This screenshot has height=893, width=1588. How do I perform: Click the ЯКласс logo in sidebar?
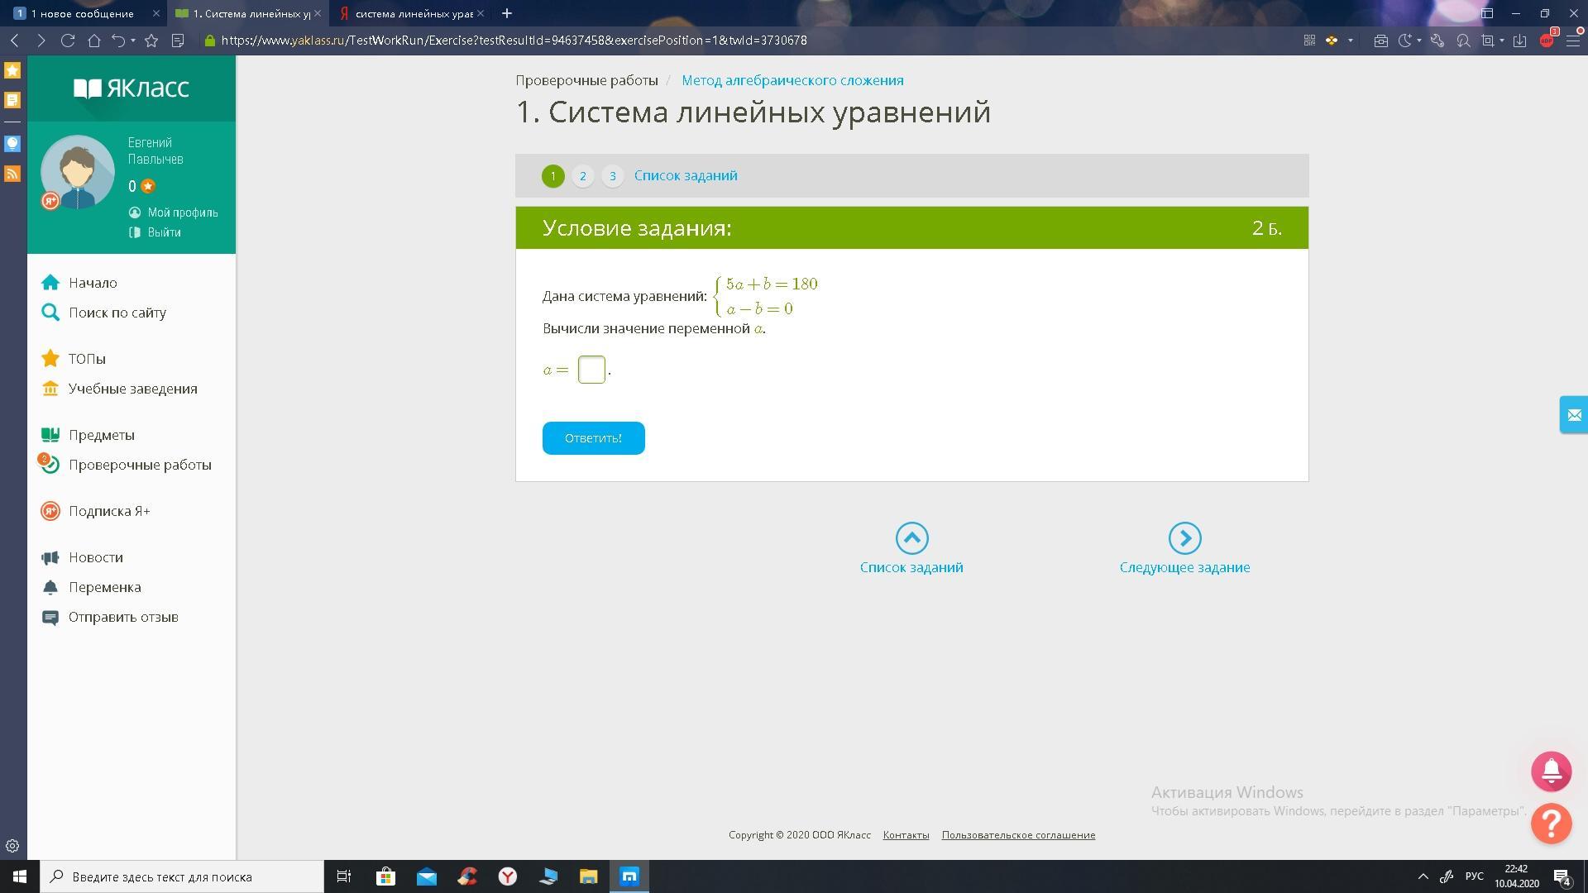pyautogui.click(x=132, y=88)
